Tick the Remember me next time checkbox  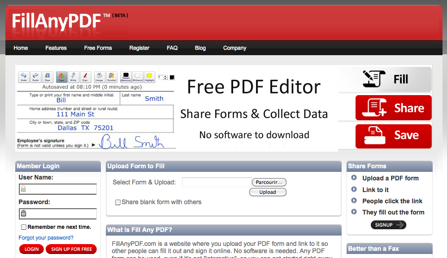click(x=24, y=227)
